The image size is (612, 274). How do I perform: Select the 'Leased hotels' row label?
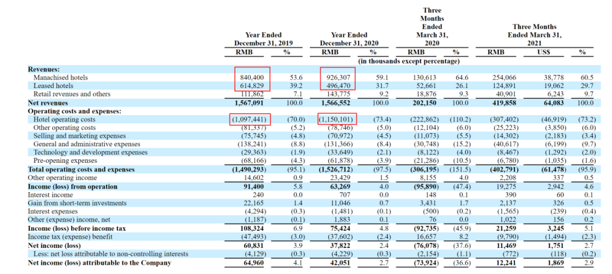(54, 86)
